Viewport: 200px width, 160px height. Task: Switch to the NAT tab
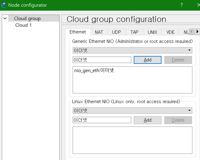[99, 32]
